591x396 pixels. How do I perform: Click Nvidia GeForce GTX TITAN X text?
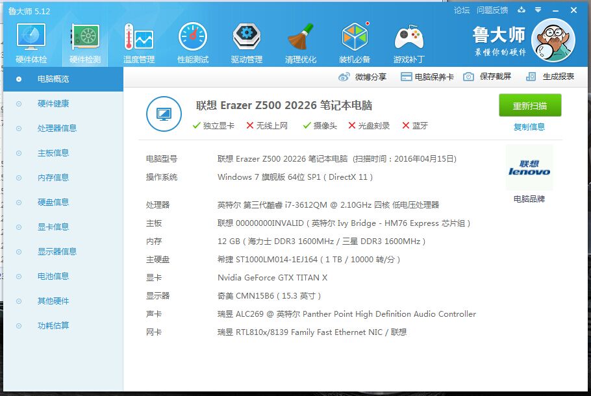(273, 278)
